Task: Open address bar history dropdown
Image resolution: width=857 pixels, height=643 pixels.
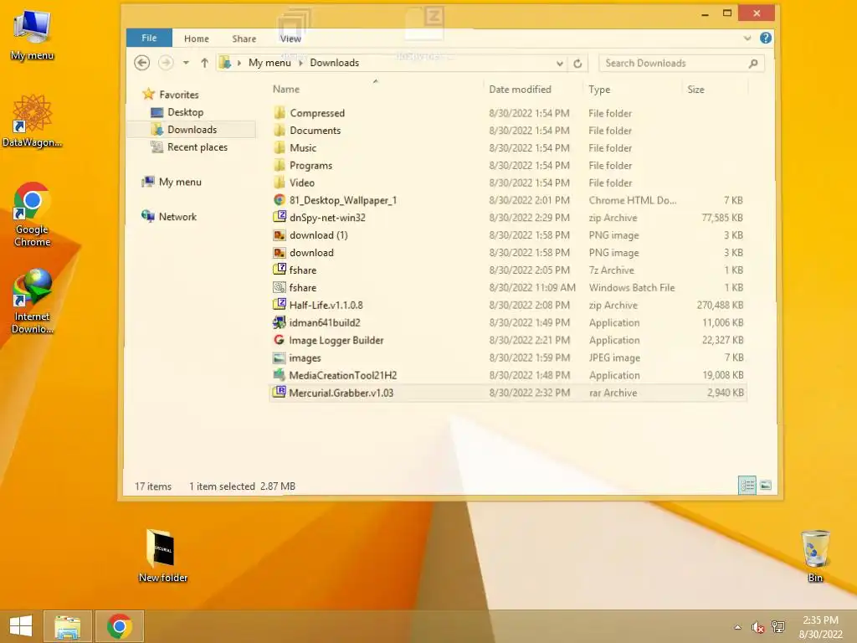Action: 560,64
